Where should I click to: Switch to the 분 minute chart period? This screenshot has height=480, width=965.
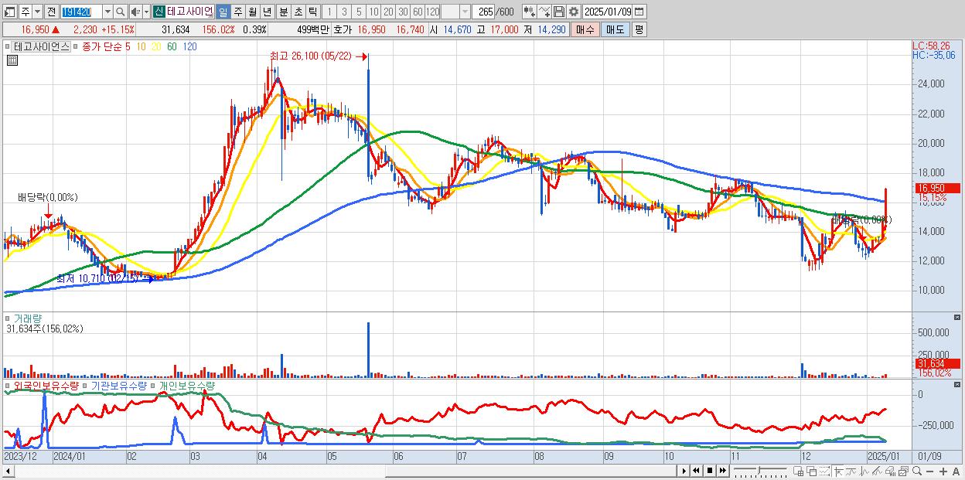pyautogui.click(x=283, y=12)
